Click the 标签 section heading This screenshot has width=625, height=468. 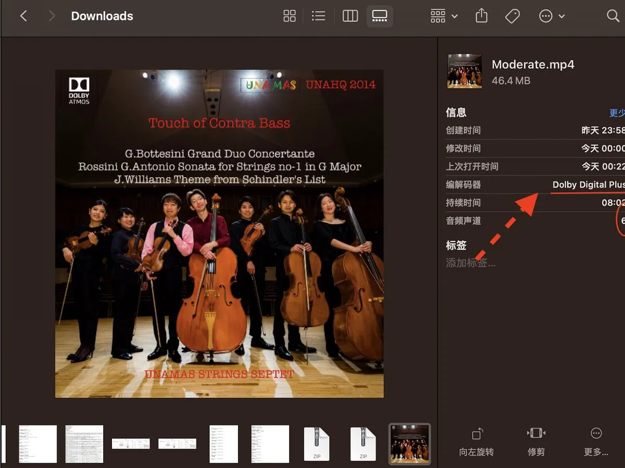click(x=456, y=245)
